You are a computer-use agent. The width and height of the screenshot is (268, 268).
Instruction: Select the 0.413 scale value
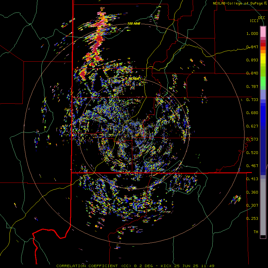[x=252, y=179]
